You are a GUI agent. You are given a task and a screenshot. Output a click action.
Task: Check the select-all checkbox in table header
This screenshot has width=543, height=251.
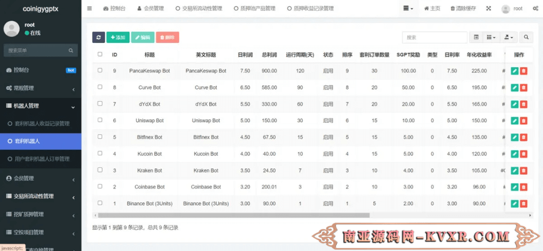[x=100, y=55]
